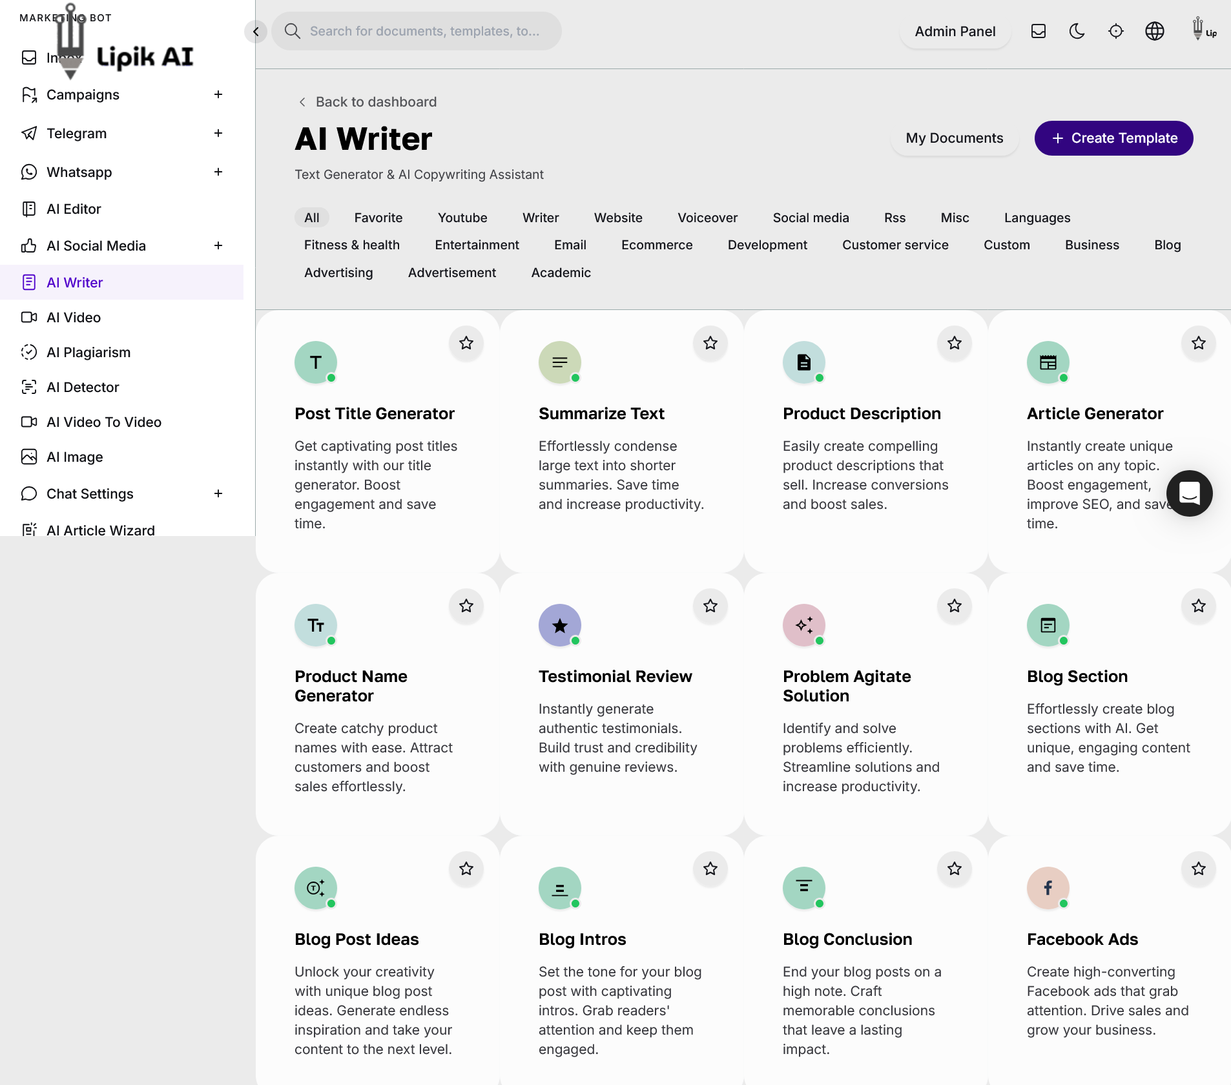Select the Academic filter tab
The image size is (1231, 1085).
[x=561, y=273]
